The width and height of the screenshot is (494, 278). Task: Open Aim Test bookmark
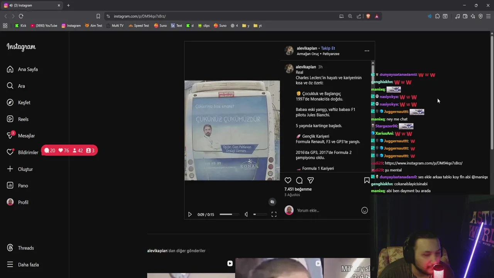(93, 26)
